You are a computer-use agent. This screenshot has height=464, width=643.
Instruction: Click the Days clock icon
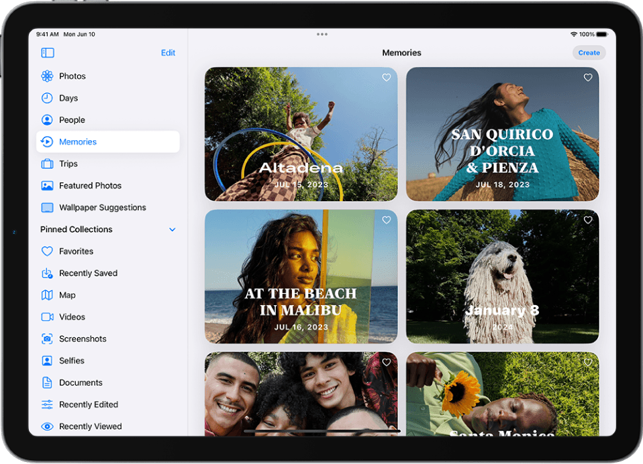[47, 98]
